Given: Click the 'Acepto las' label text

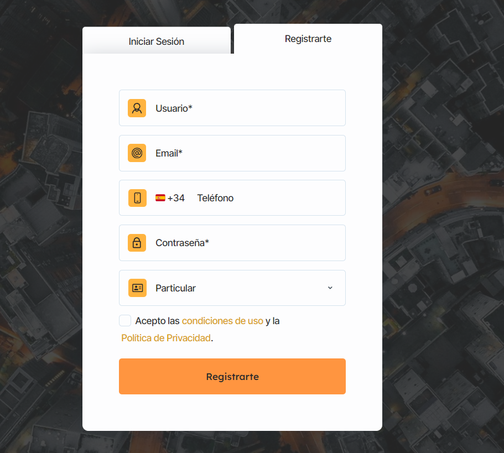Looking at the screenshot, I should coord(157,321).
